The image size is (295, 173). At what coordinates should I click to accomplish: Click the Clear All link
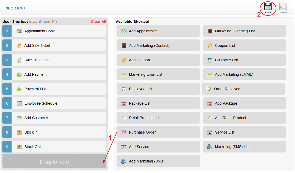[x=99, y=21]
